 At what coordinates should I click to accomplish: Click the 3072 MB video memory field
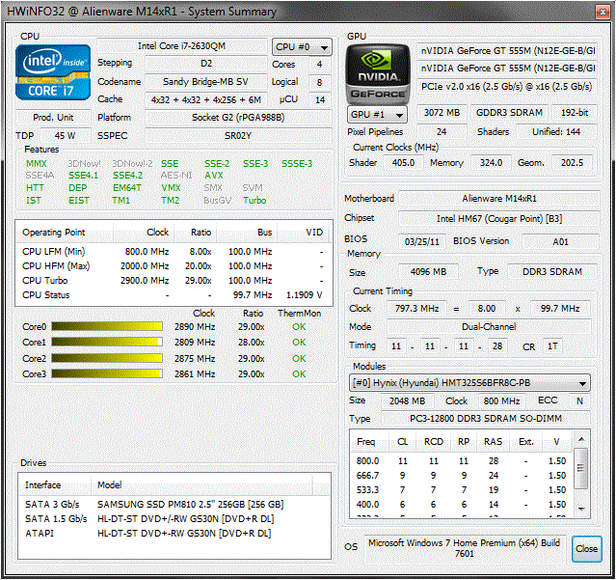pos(442,113)
